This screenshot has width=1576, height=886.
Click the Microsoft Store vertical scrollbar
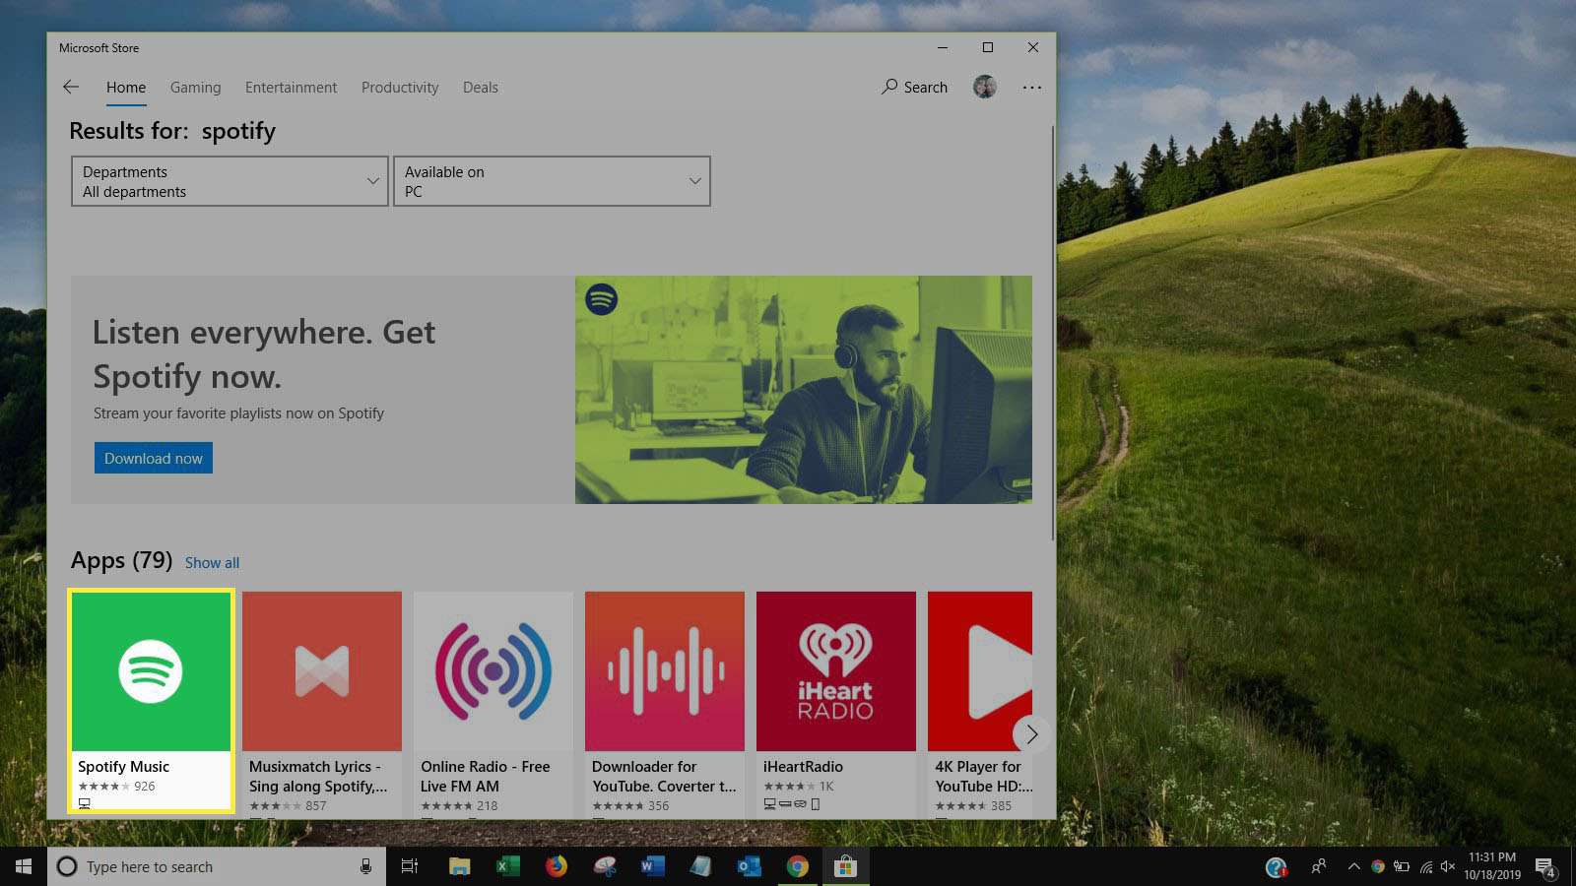click(1053, 333)
